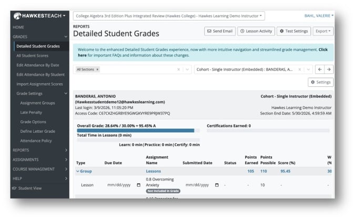The height and width of the screenshot is (220, 356).
Task: Click the Access Code text
Action: pyautogui.click(x=123, y=113)
